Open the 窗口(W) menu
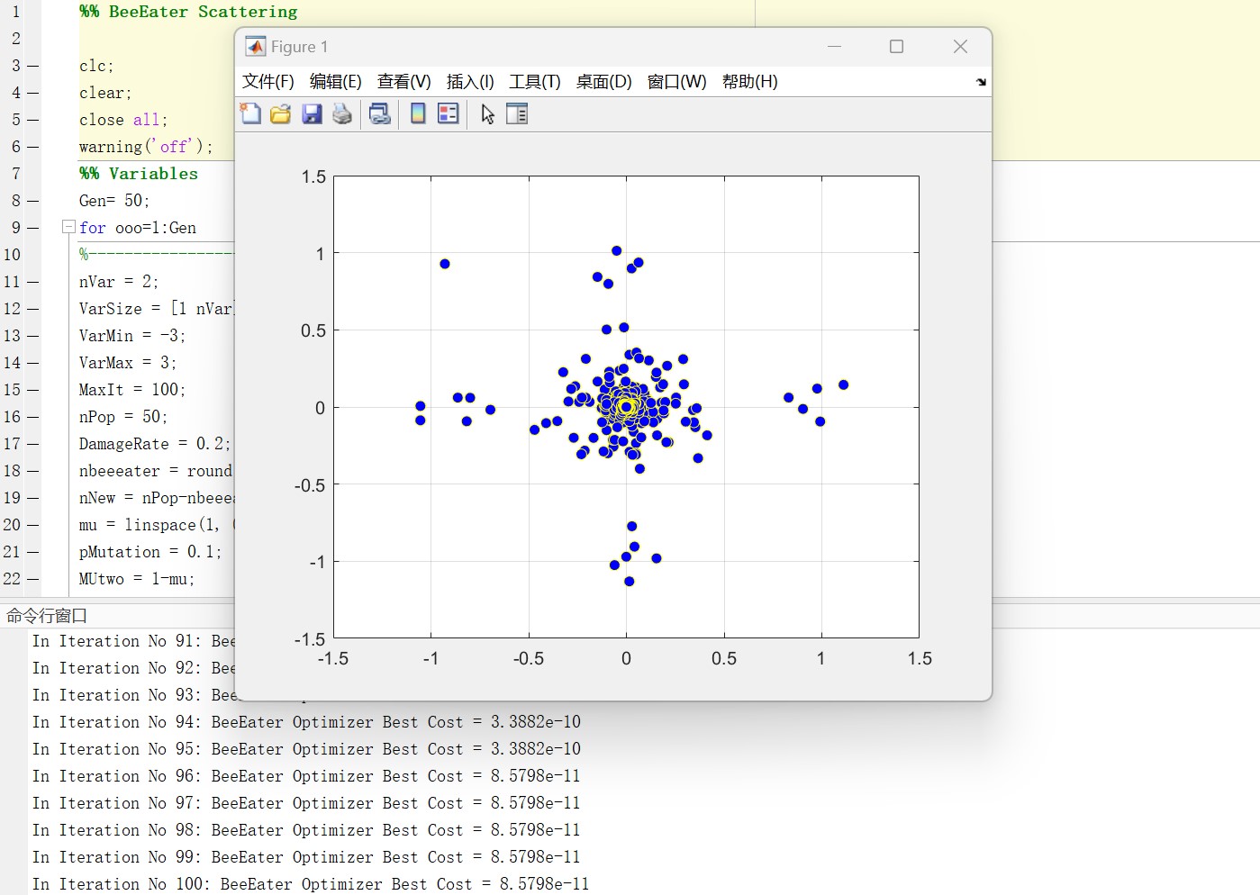The height and width of the screenshot is (895, 1260). [677, 82]
